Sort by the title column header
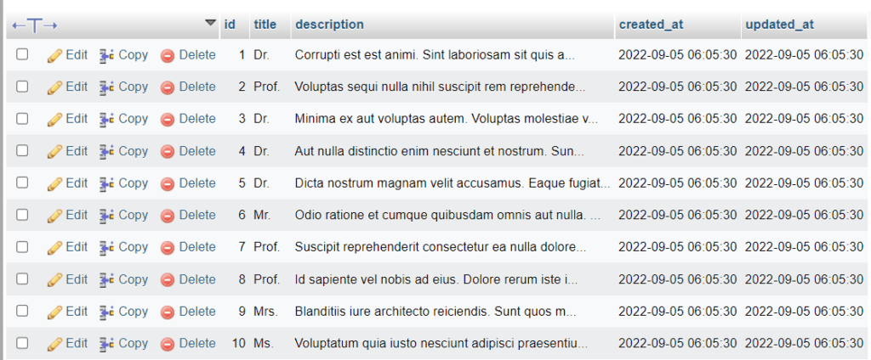871x360 pixels. coord(265,25)
